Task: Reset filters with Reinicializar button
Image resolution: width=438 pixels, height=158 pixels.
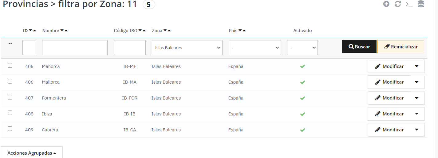Action: (x=401, y=47)
